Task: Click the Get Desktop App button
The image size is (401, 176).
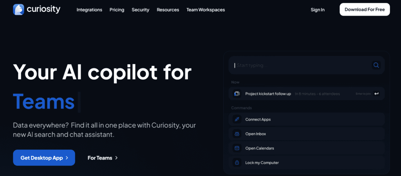Action: (44, 158)
